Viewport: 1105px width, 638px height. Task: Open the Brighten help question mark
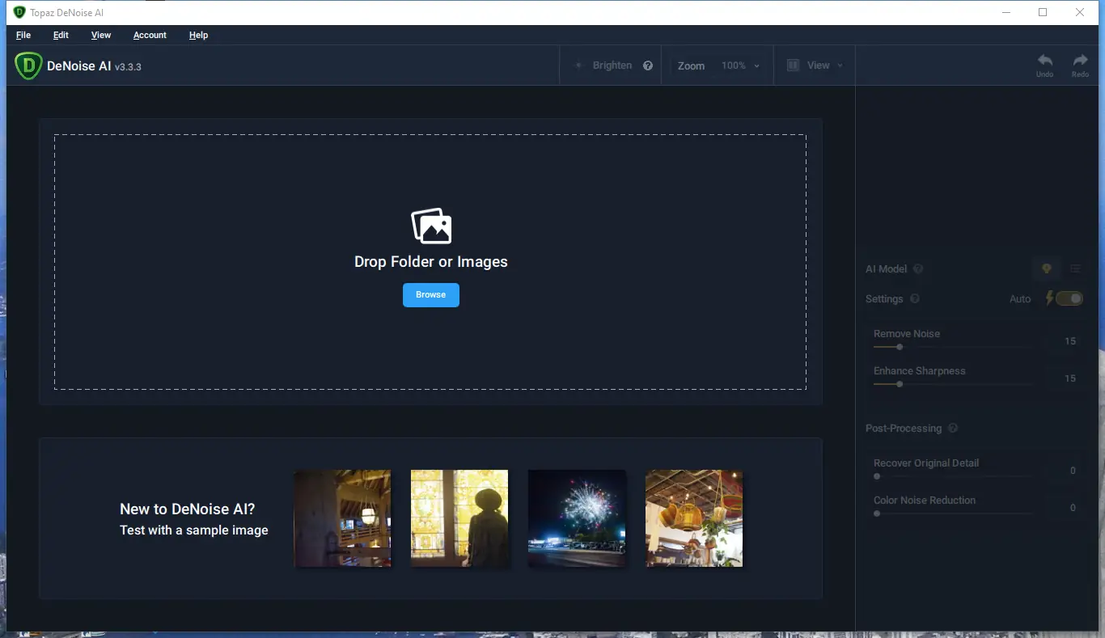(648, 65)
